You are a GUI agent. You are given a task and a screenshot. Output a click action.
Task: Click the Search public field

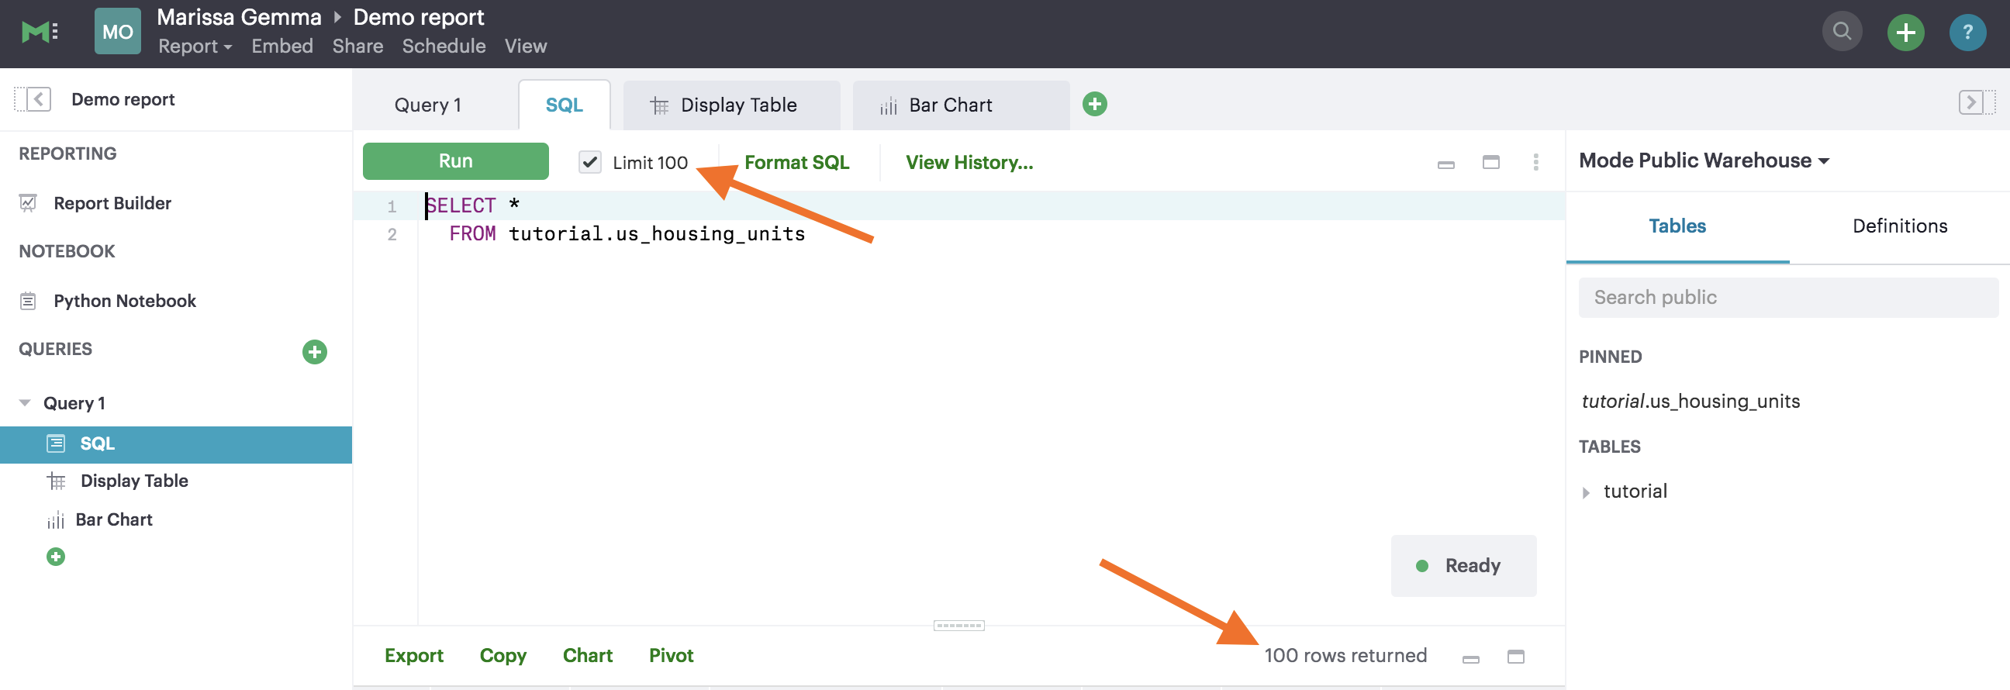point(1787,298)
